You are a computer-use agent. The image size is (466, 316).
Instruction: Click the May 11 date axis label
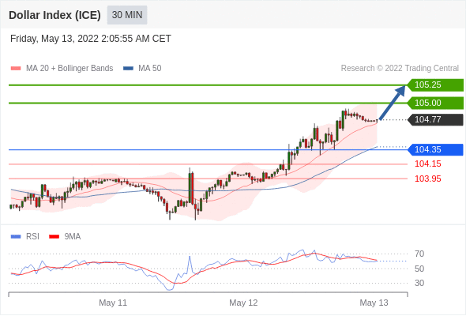point(113,303)
